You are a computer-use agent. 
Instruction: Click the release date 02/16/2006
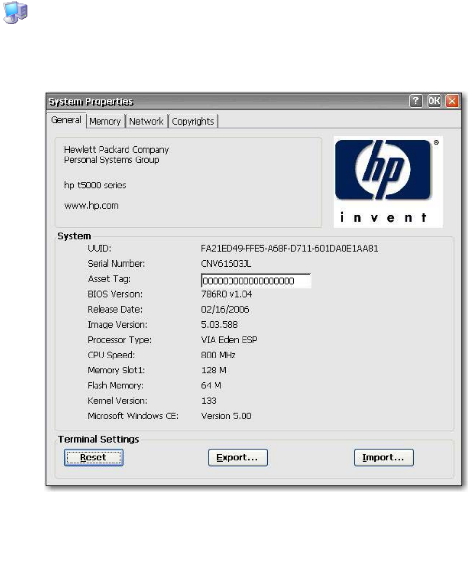click(x=225, y=309)
